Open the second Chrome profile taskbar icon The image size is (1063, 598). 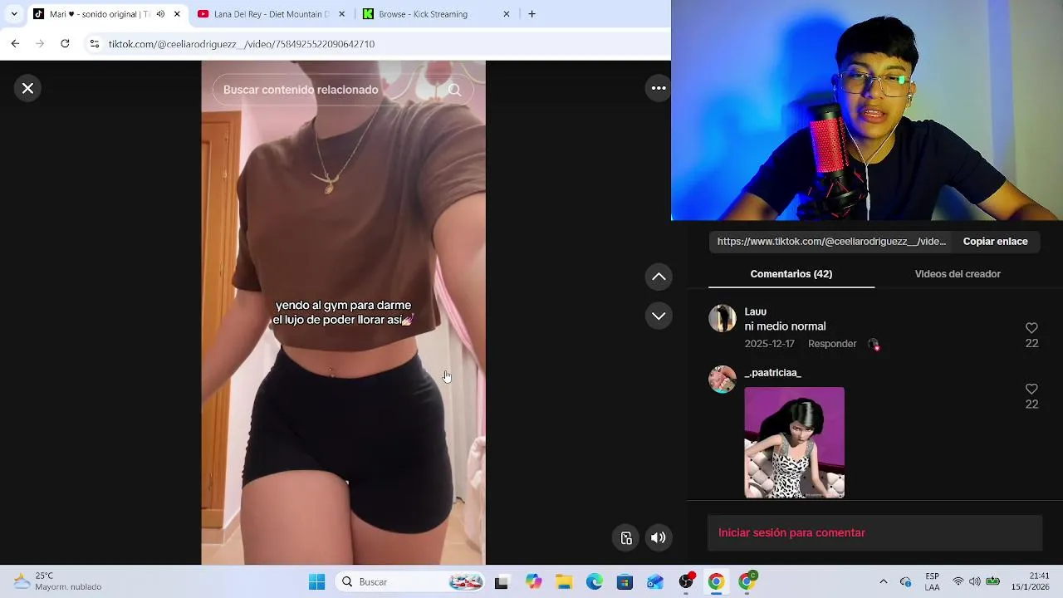[x=747, y=581]
